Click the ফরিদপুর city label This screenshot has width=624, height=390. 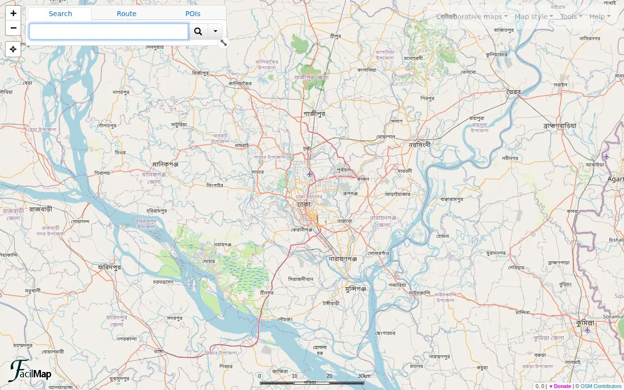109,267
